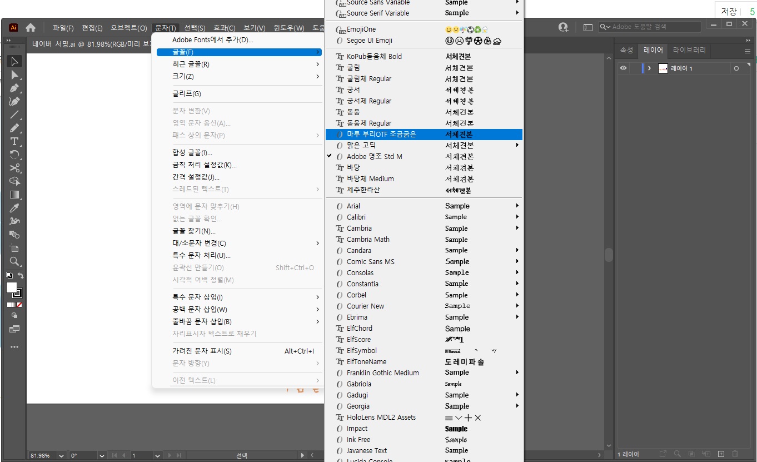Select the Pencil tool
Screen dimensions: 757x462
[x=14, y=128]
